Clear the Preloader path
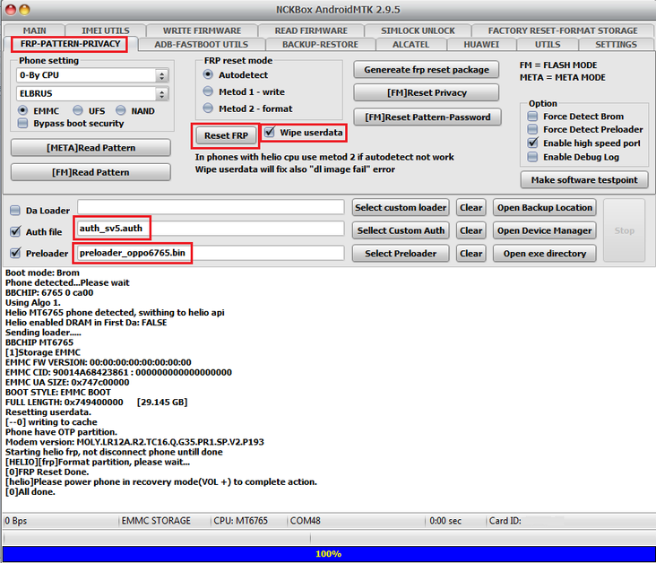Image resolution: width=656 pixels, height=563 pixels. pyautogui.click(x=471, y=254)
